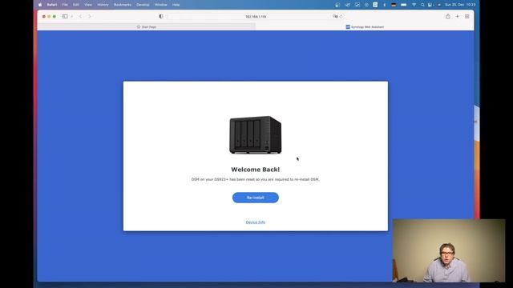Click the Wi-Fi status icon
Viewport: 513px width, 288px height.
point(414,5)
